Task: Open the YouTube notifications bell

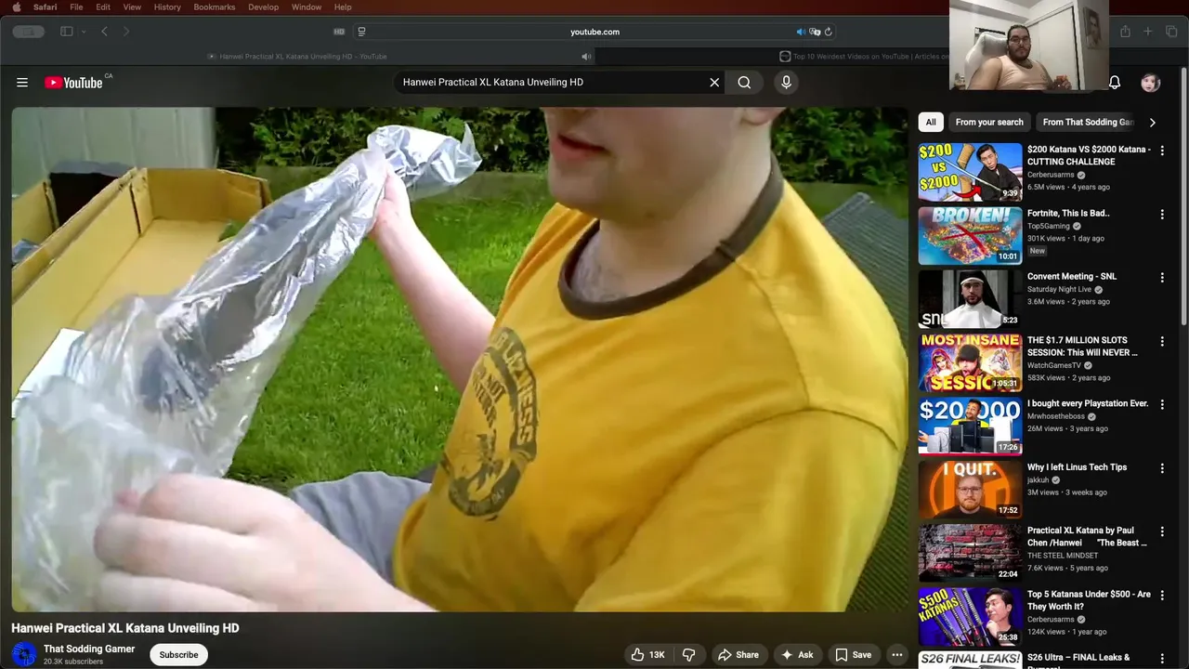Action: coord(1115,83)
